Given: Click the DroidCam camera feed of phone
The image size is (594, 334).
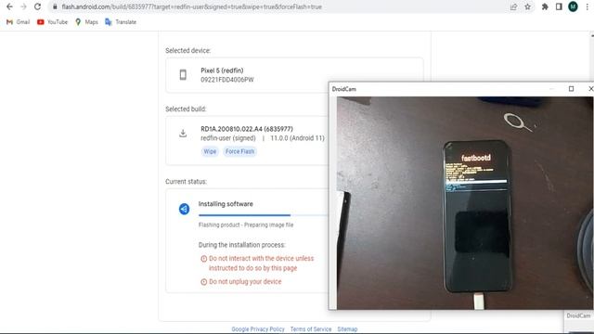Looking at the screenshot, I should pyautogui.click(x=465, y=203).
